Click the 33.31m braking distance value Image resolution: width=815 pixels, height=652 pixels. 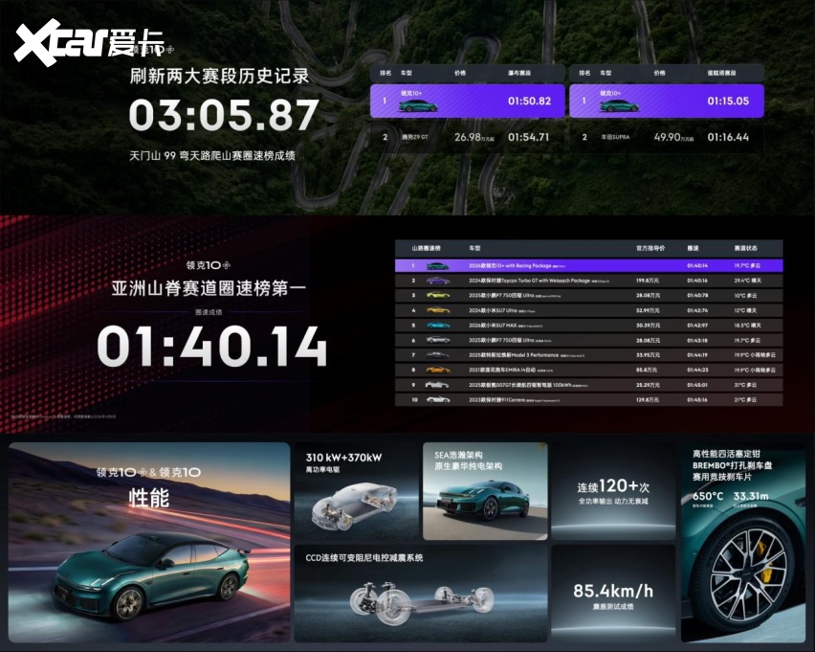tap(751, 496)
